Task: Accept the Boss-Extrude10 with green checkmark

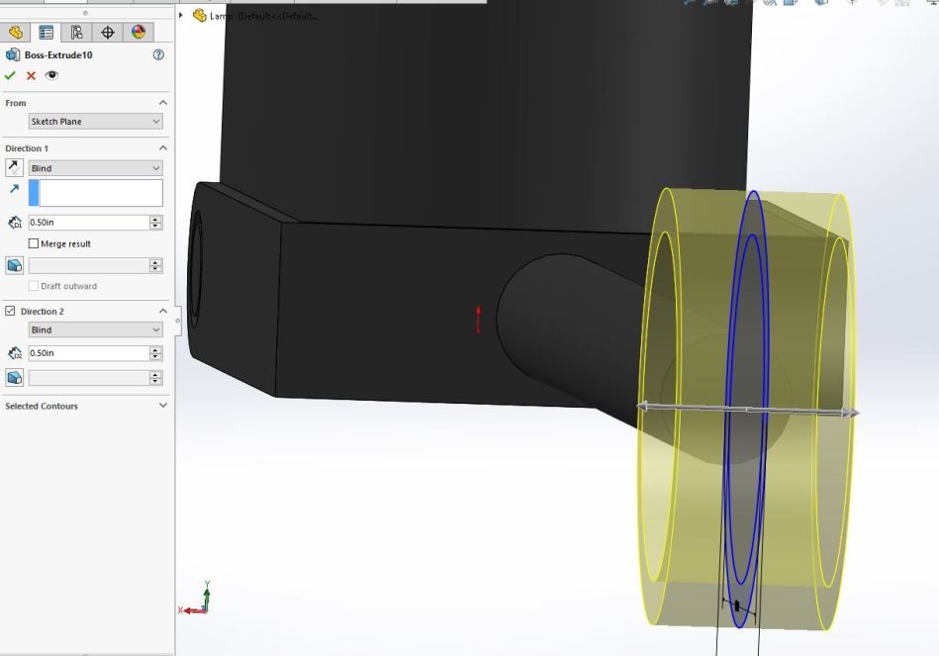Action: (x=11, y=75)
